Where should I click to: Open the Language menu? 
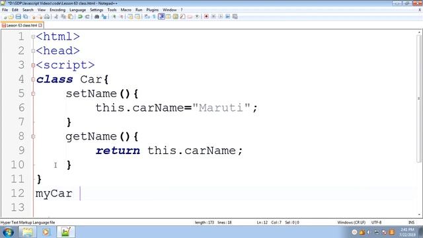click(x=78, y=10)
